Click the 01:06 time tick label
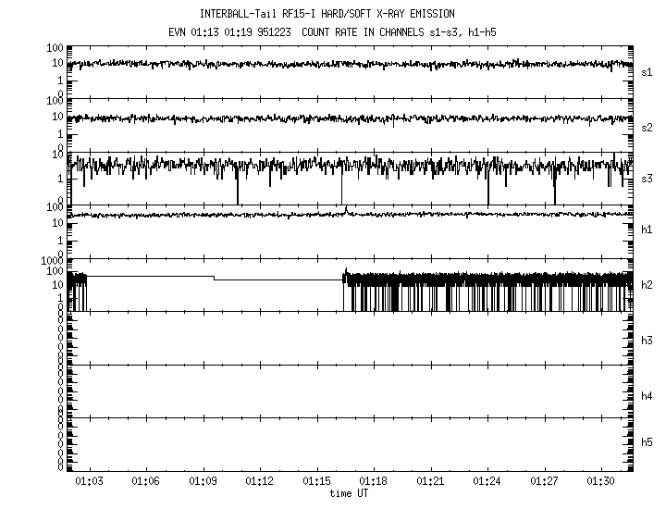The image size is (666, 509). 146,482
